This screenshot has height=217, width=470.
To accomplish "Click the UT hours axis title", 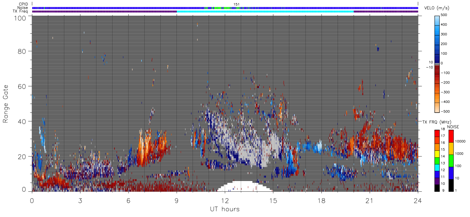I will tap(225, 209).
